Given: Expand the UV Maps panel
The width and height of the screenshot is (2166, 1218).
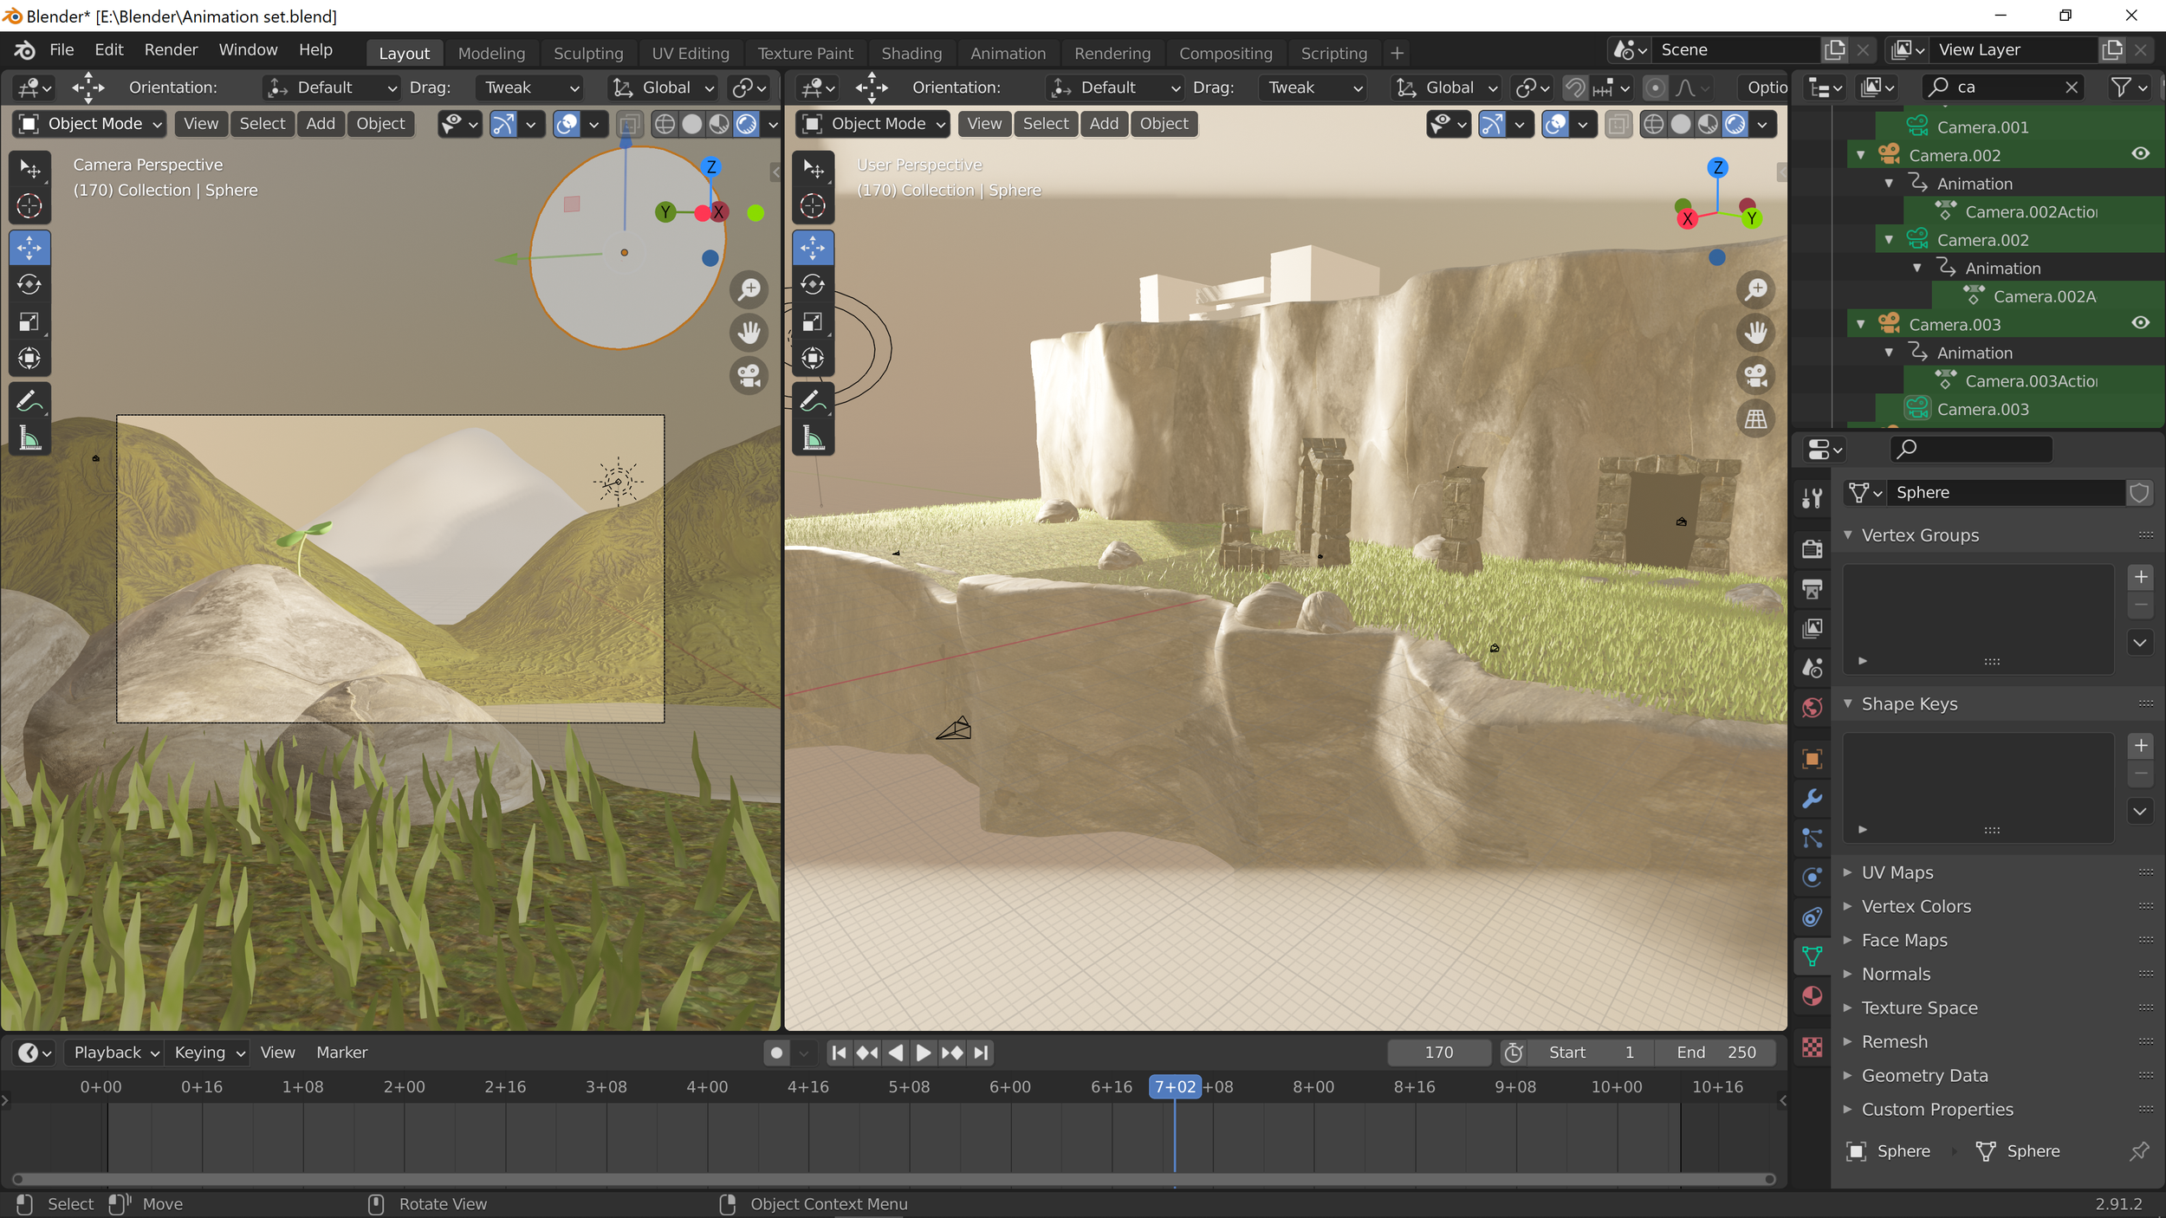Looking at the screenshot, I should pyautogui.click(x=1897, y=872).
